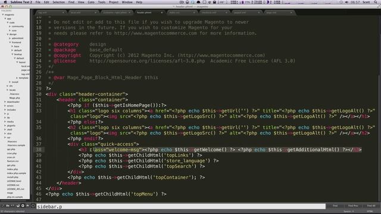Open the Window menu
The height and width of the screenshot is (214, 381).
point(127,2)
